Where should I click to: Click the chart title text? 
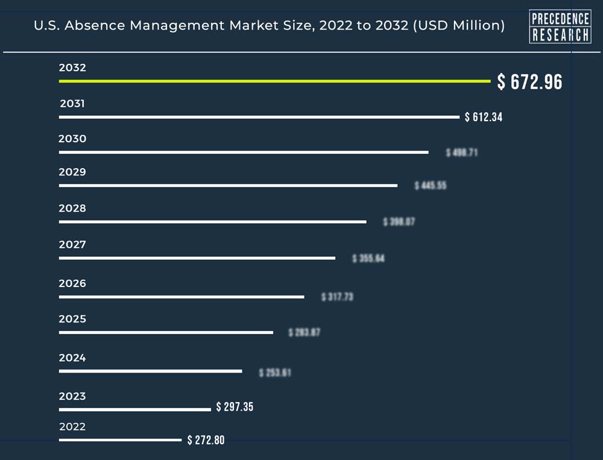pyautogui.click(x=269, y=25)
